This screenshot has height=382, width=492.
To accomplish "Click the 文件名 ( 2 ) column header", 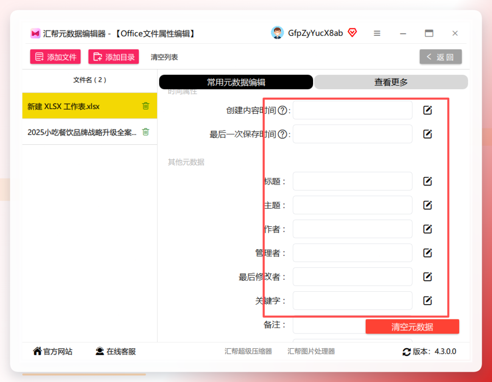I will 90,80.
